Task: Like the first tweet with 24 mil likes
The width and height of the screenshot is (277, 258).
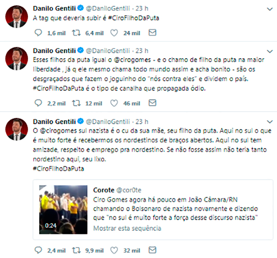Action: pyautogui.click(x=114, y=33)
